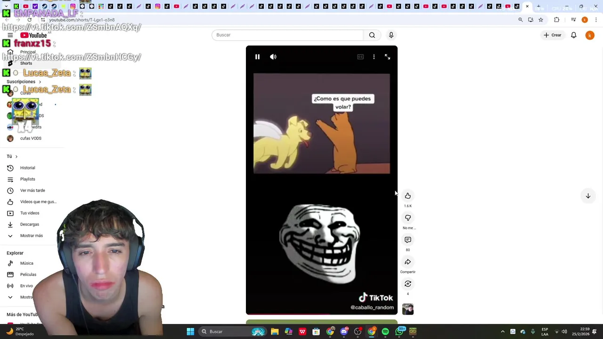Viewport: 603px width, 339px height.
Task: Expand Mostrar más under Tú
Action: tap(31, 235)
